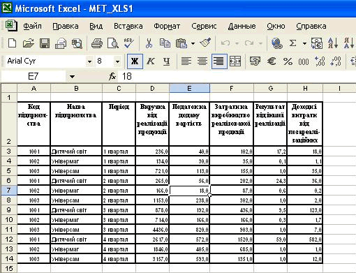
Task: Toggle underline Ч formatting
Action: click(x=166, y=61)
